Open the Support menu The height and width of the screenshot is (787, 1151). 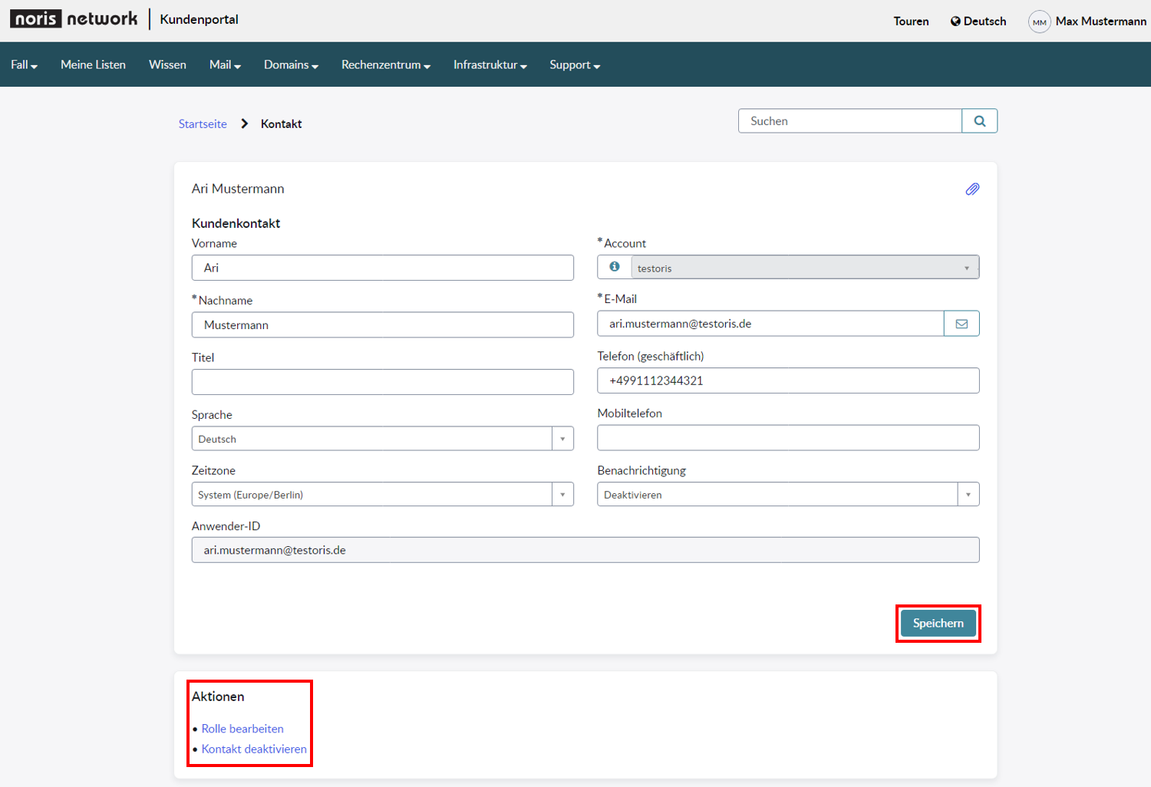[575, 65]
